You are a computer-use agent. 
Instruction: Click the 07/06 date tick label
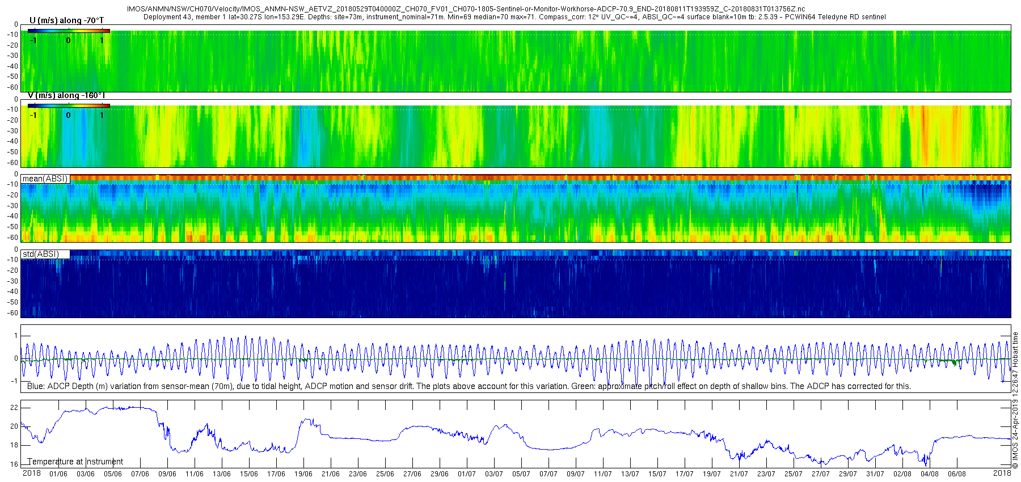[140, 474]
